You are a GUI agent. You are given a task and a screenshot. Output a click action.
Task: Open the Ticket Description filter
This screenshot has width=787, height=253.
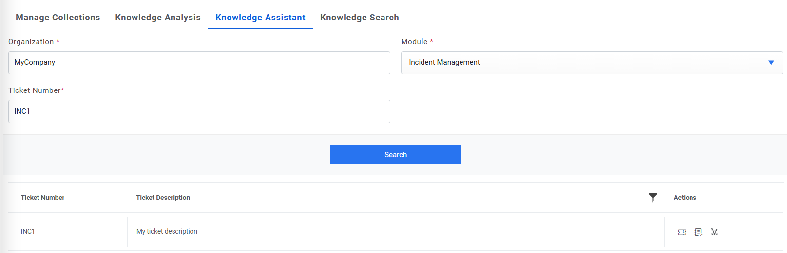pos(653,197)
